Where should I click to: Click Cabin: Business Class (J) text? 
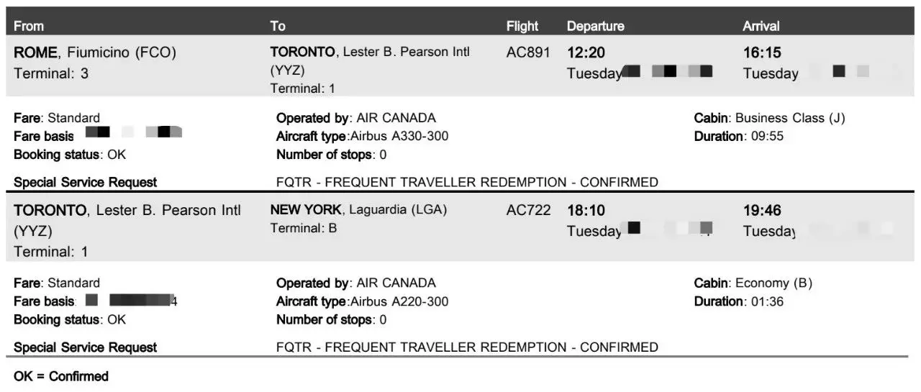(769, 118)
